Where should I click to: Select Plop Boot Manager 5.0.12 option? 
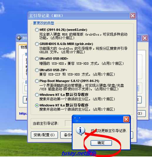37,81
